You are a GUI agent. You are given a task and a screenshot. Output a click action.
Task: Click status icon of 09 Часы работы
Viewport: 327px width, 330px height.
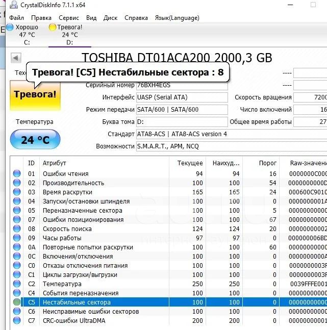click(17, 238)
